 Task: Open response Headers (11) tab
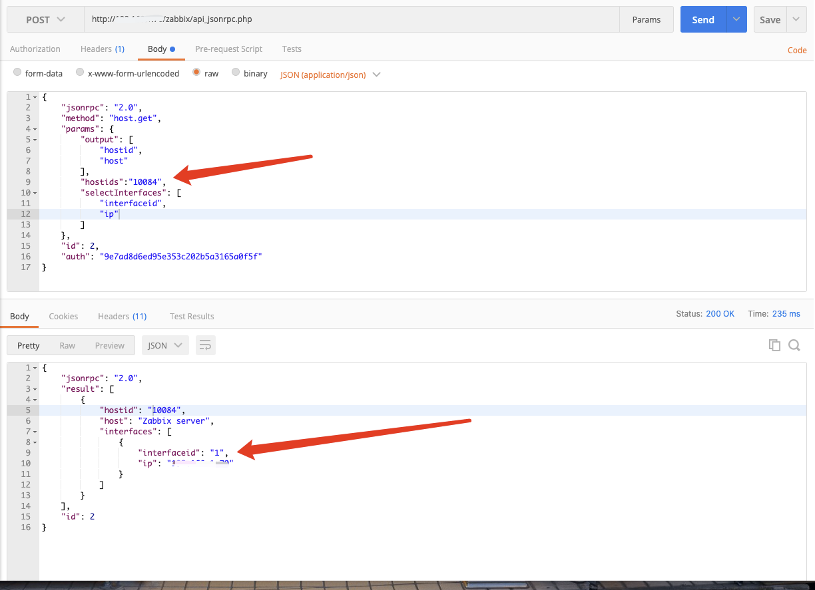click(x=123, y=317)
